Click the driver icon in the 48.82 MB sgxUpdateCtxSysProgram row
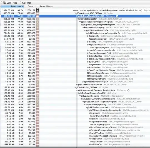The height and width of the screenshot is (148, 150). tap(37, 82)
